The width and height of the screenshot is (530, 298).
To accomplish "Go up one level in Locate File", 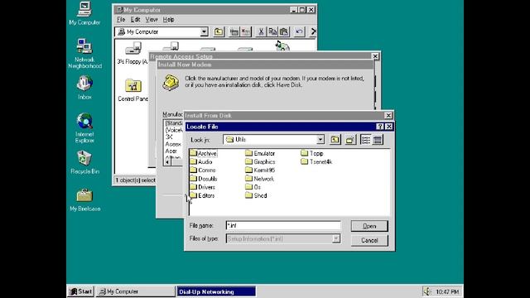I will [335, 140].
